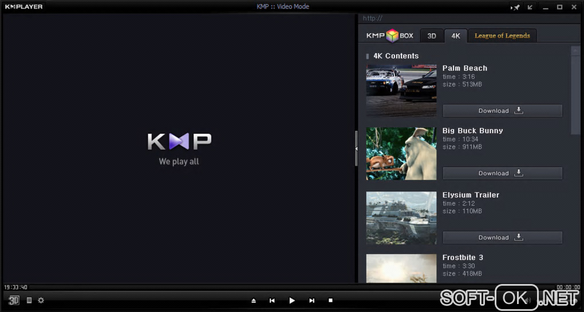Open the playlist editor icon
The image size is (584, 312).
(x=29, y=300)
